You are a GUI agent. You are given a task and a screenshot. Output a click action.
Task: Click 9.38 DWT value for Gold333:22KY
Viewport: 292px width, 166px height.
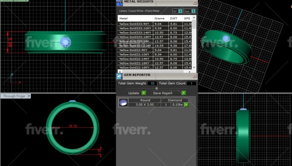point(173,45)
